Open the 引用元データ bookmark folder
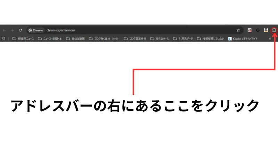Image resolution: width=278 pixels, height=156 pixels. point(183,38)
